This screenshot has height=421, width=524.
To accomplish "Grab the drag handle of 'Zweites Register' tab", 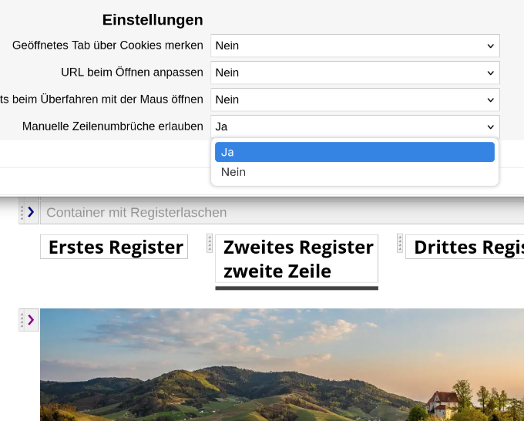I will coord(210,243).
